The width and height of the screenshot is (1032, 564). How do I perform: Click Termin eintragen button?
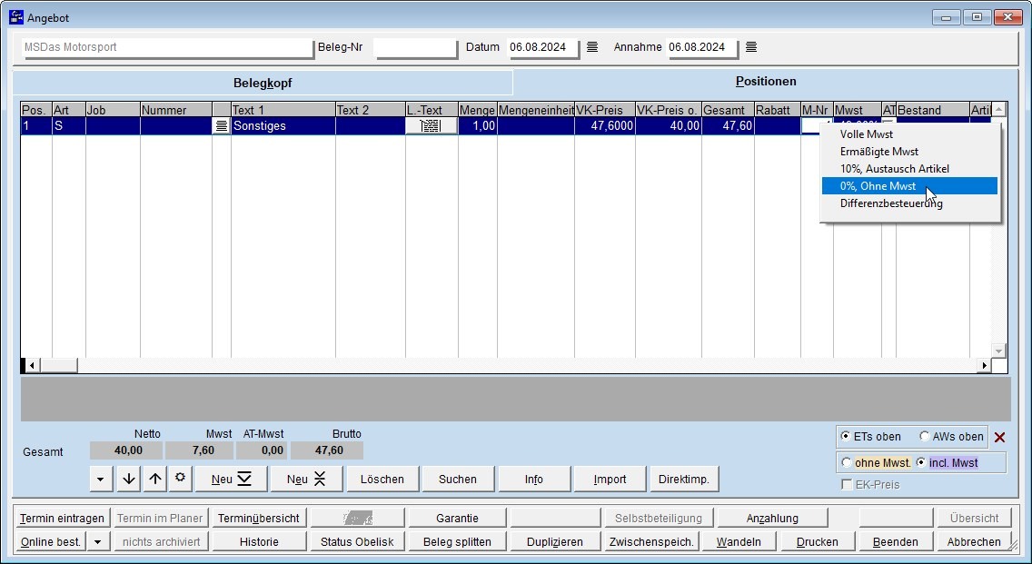[62, 519]
